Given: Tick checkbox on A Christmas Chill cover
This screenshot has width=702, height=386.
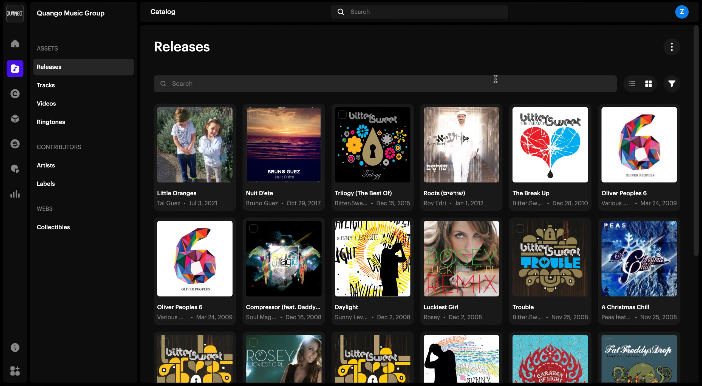Looking at the screenshot, I should [609, 228].
